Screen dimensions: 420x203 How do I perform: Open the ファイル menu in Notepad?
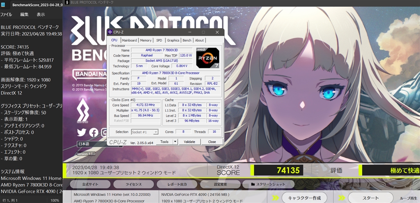[x=6, y=15]
